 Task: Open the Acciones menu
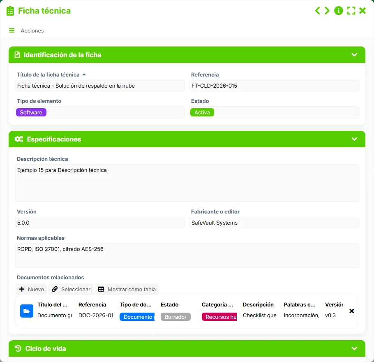[x=32, y=30]
